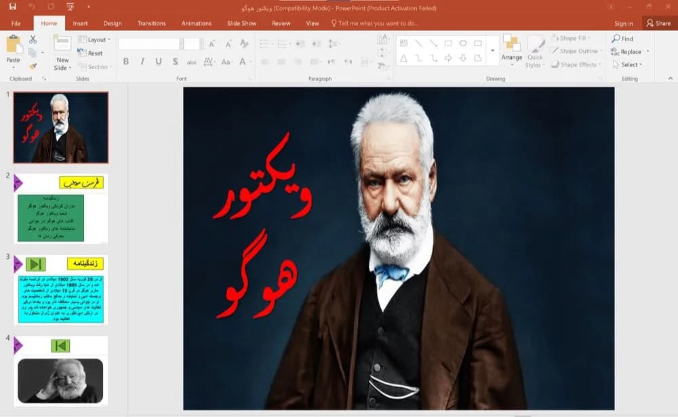Screen dimensions: 678x417
Task: Toggle Strikethrough formatting
Action: tap(192, 62)
